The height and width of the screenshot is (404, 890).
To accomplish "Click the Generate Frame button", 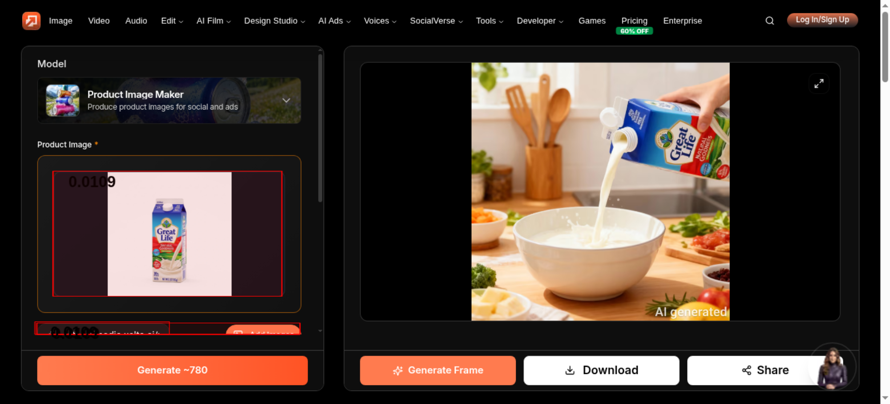I will 438,370.
